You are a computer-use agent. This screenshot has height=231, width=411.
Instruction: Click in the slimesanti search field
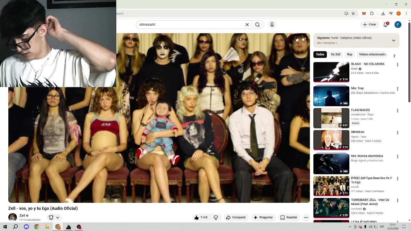(191, 25)
